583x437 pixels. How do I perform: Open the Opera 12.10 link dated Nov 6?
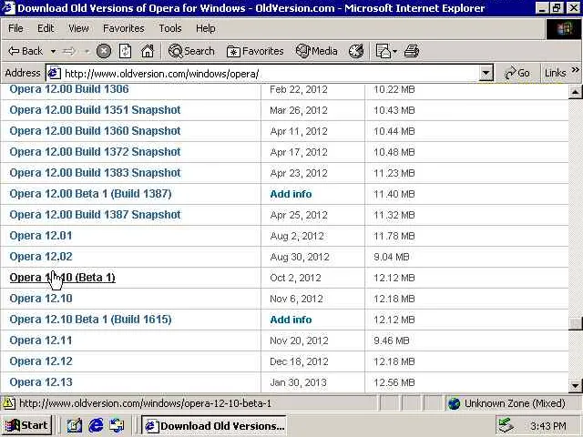[41, 299]
